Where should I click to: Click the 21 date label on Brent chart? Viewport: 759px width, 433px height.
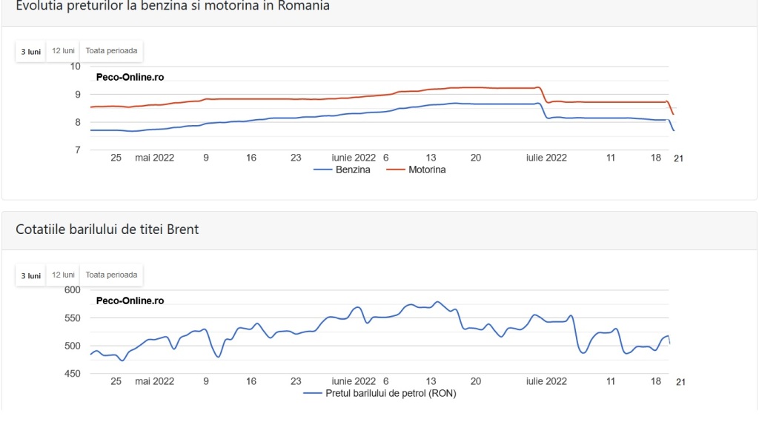pos(680,382)
